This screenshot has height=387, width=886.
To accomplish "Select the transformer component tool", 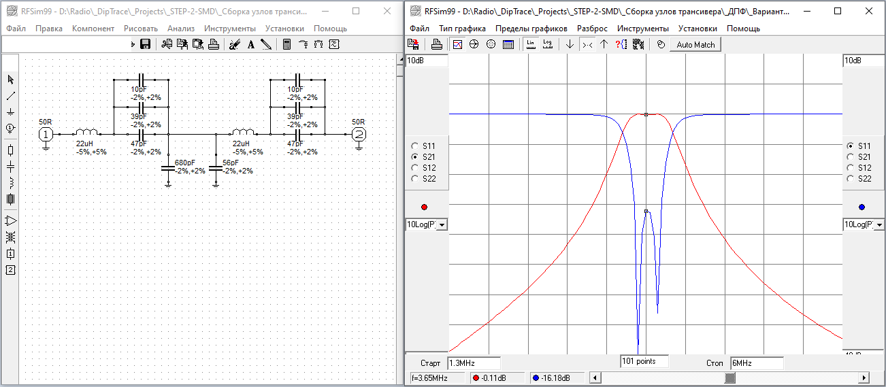I will [10, 237].
